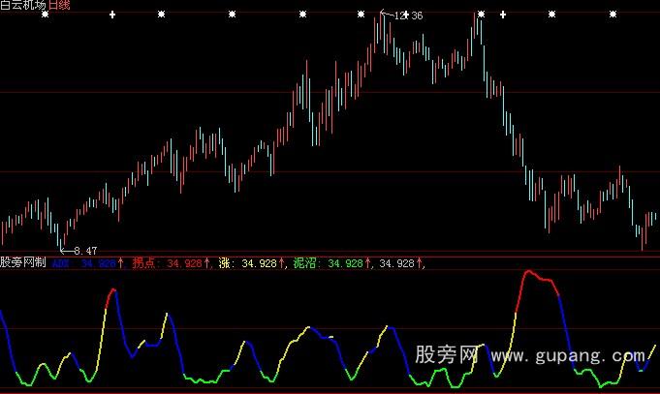Select the blue ADX value label

coord(62,262)
